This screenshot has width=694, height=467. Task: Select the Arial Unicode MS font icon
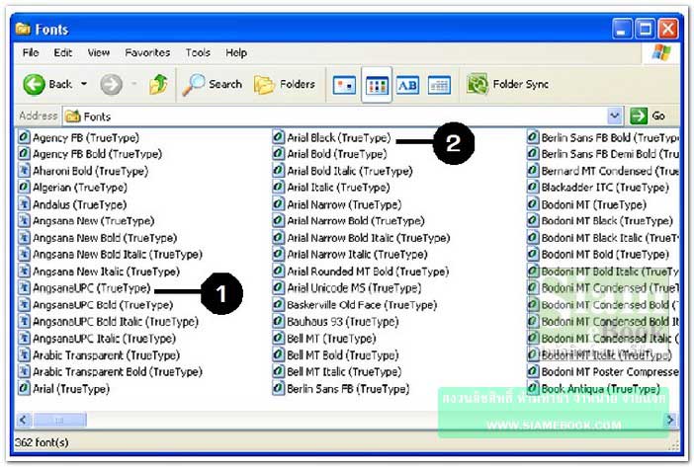pos(278,288)
